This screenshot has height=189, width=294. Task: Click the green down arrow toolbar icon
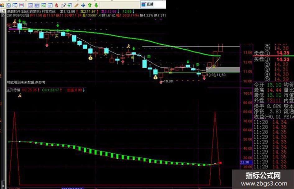point(96,5)
